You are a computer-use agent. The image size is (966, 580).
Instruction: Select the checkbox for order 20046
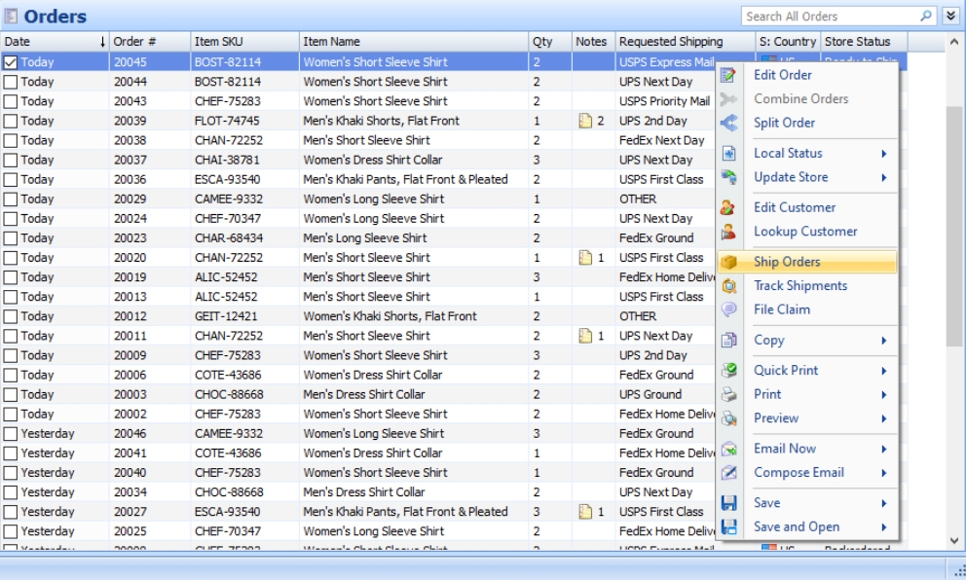coord(11,433)
